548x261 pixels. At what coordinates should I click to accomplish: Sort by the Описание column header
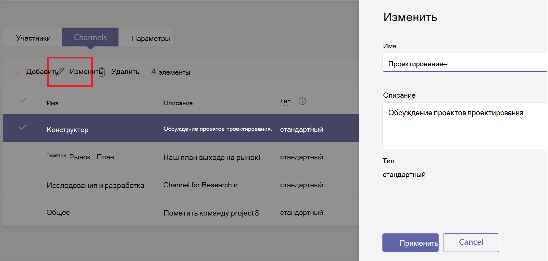pos(178,103)
